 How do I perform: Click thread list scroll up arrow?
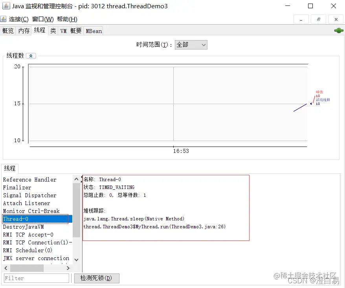(x=76, y=179)
